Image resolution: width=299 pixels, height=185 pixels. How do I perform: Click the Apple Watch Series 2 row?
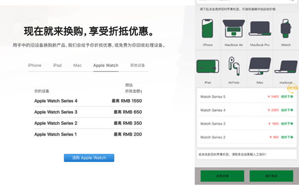click(89, 123)
